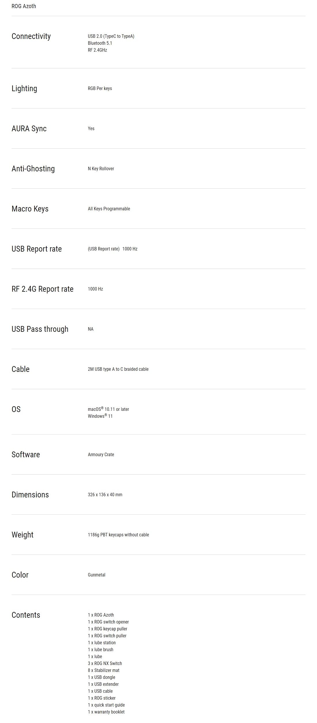
Task: Select the AURA Sync heading
Action: click(x=29, y=129)
